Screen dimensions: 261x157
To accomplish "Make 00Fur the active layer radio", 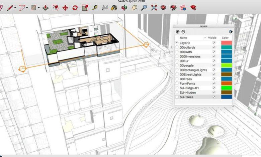I will point(177,61).
